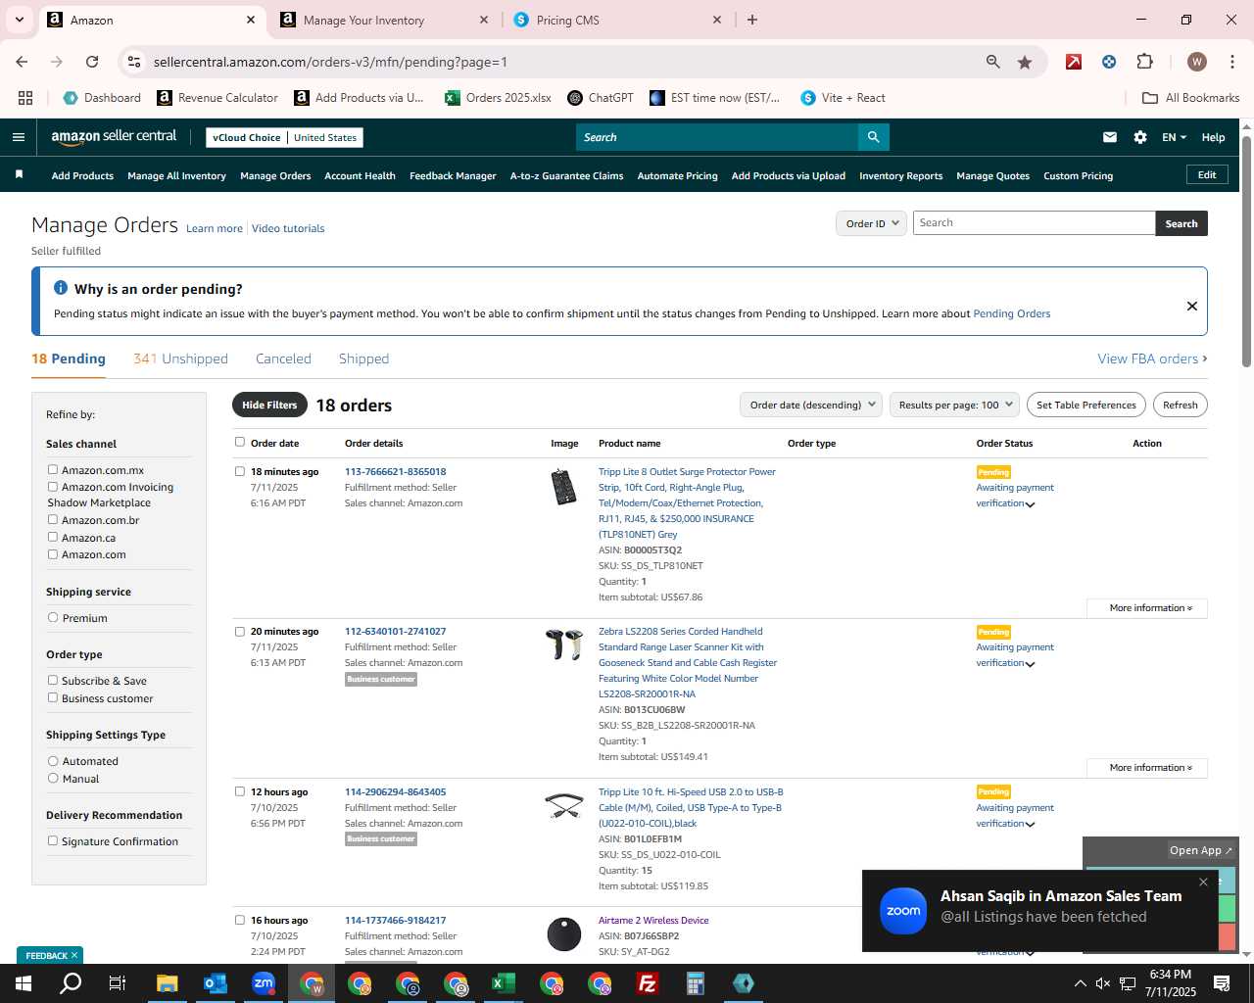Click the browser back arrow
Image resolution: width=1254 pixels, height=1003 pixels.
[22, 62]
